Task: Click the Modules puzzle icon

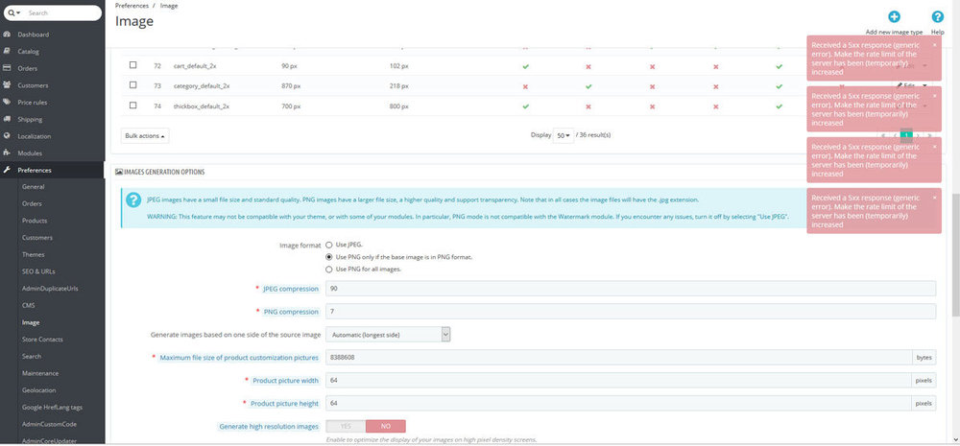Action: 8,153
